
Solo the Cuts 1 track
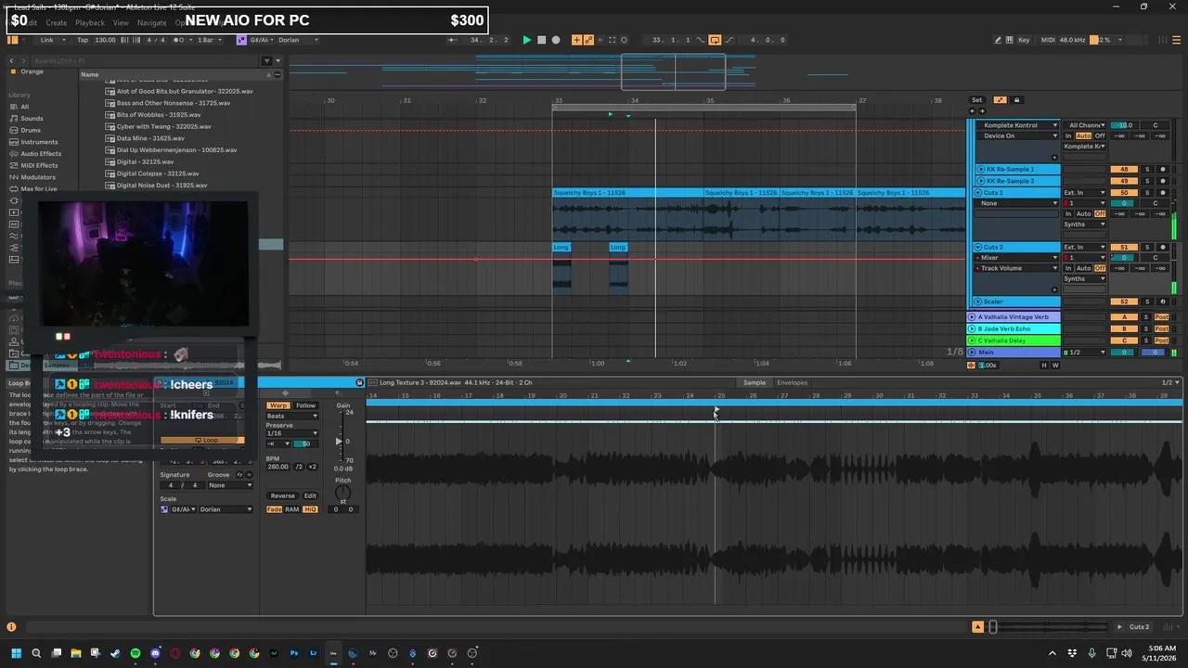tap(1146, 193)
